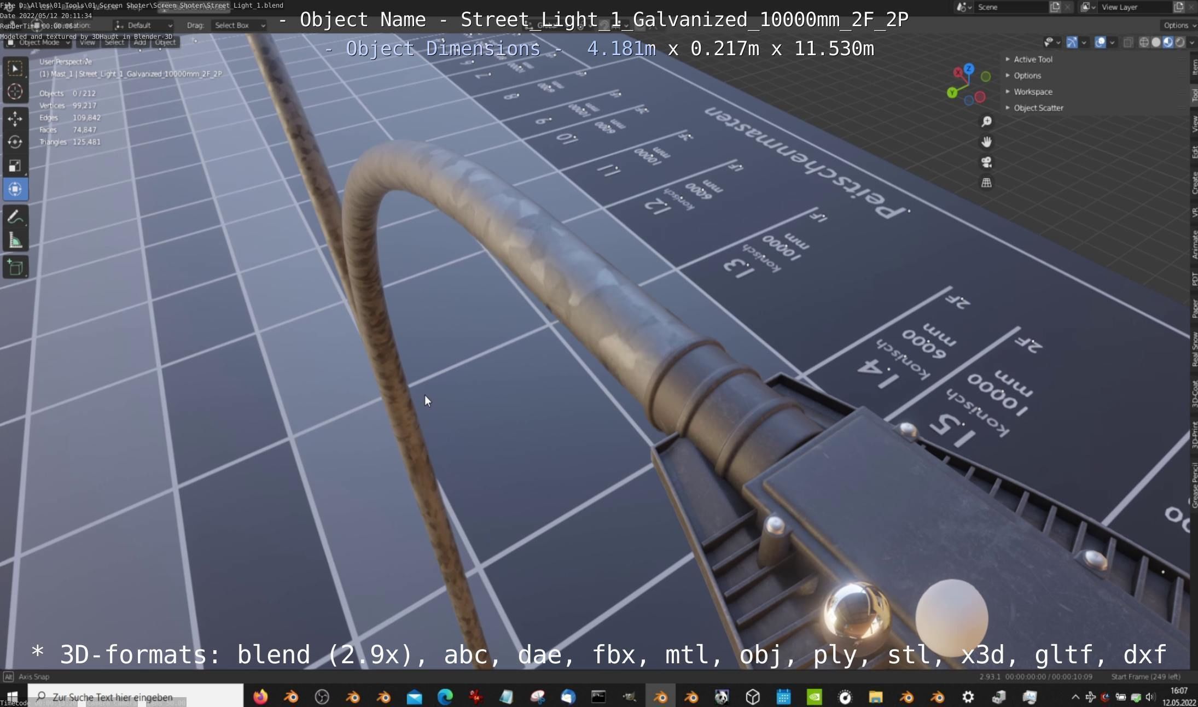Select the Scale tool
This screenshot has width=1198, height=707.
(15, 166)
